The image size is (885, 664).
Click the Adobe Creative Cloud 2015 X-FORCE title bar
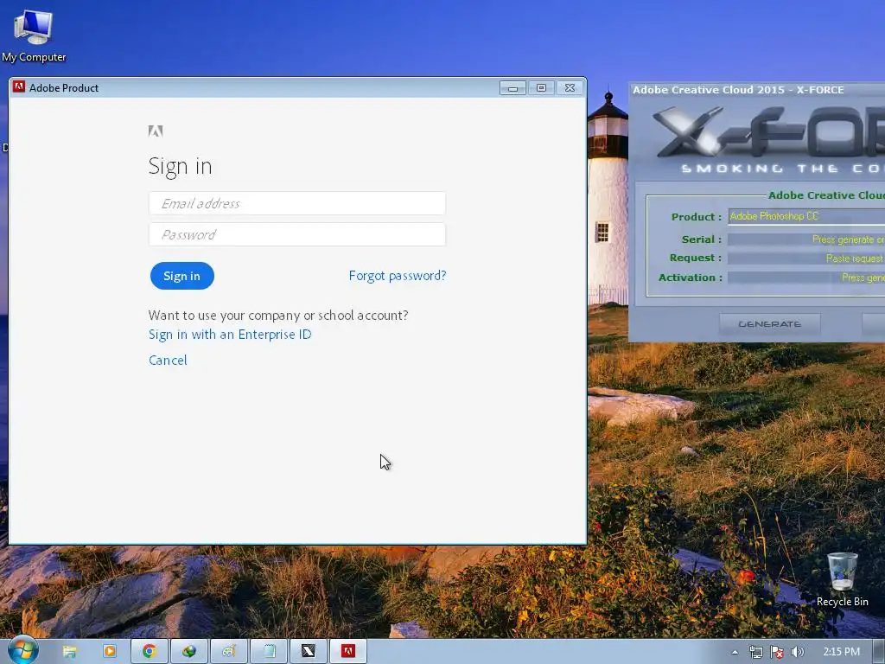pyautogui.click(x=757, y=90)
